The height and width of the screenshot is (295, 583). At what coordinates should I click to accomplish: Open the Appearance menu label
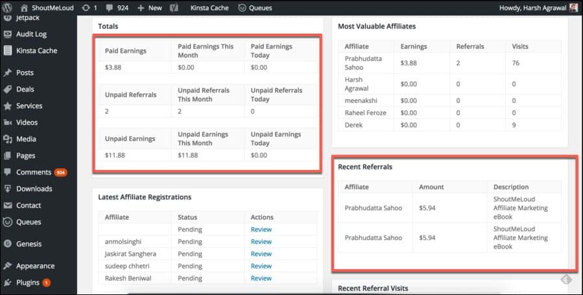point(35,266)
